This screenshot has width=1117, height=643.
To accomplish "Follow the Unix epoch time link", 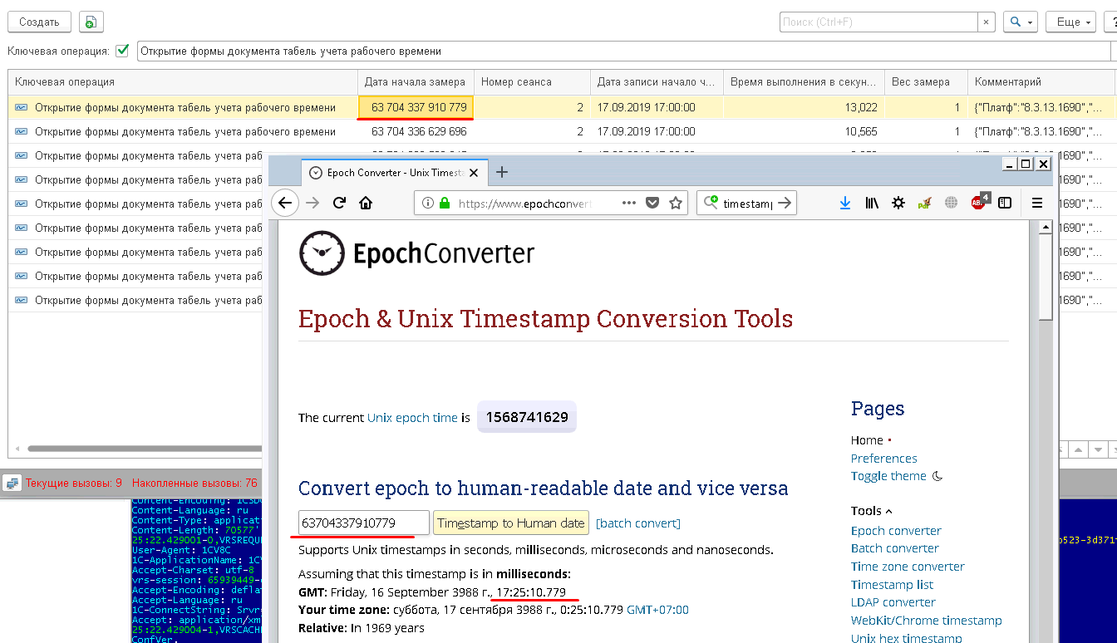I will [x=412, y=418].
